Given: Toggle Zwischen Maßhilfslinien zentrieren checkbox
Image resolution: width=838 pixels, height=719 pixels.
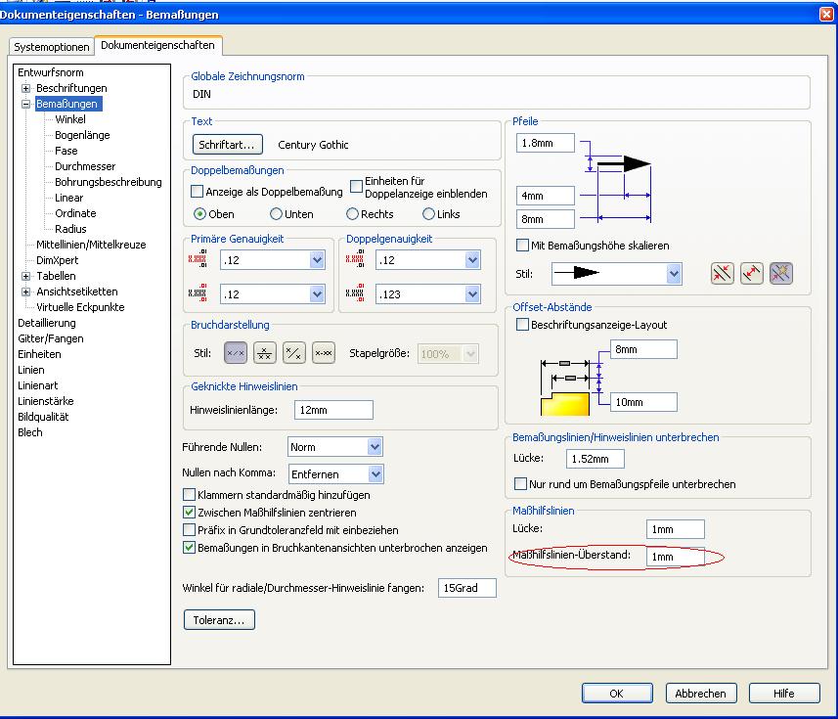Looking at the screenshot, I should pyautogui.click(x=190, y=512).
